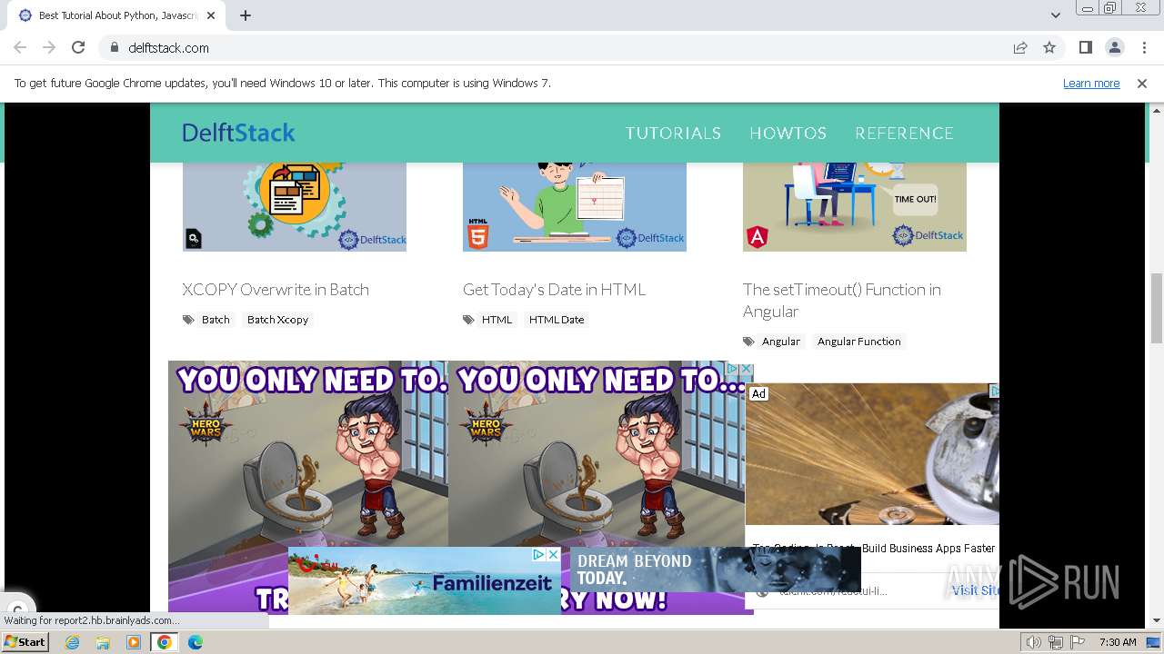This screenshot has width=1164, height=654.
Task: Click the DelftStack logo
Action: (x=238, y=133)
